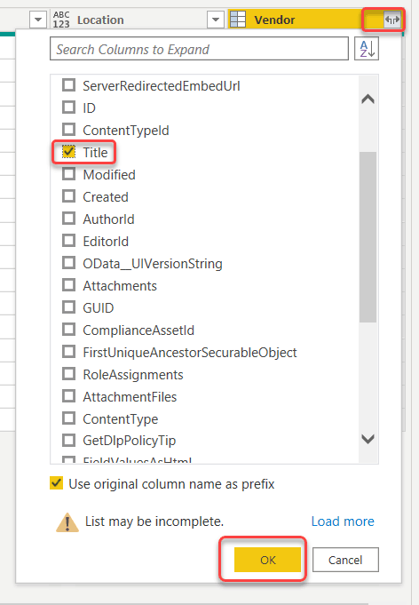The width and height of the screenshot is (419, 605).
Task: Click the 'List may be incomplete.' message
Action: coord(154,521)
